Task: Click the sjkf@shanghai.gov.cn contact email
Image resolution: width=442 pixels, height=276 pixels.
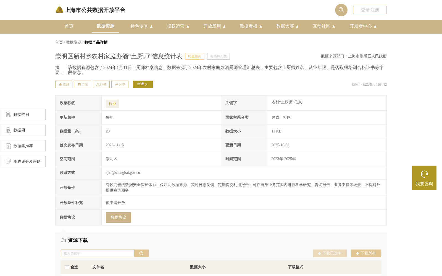Action: point(123,173)
